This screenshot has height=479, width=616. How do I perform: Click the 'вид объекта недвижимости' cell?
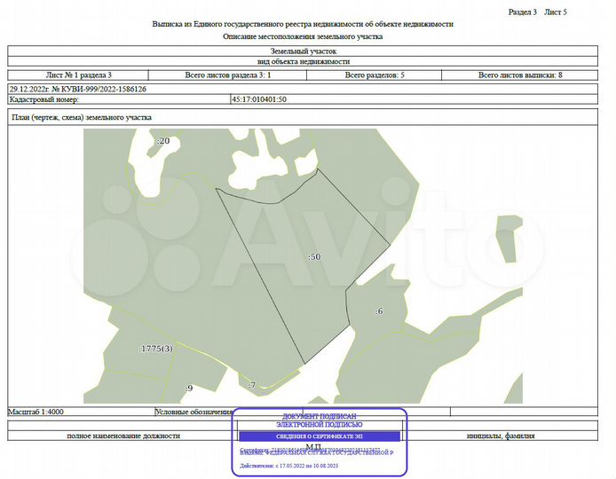[x=303, y=61]
